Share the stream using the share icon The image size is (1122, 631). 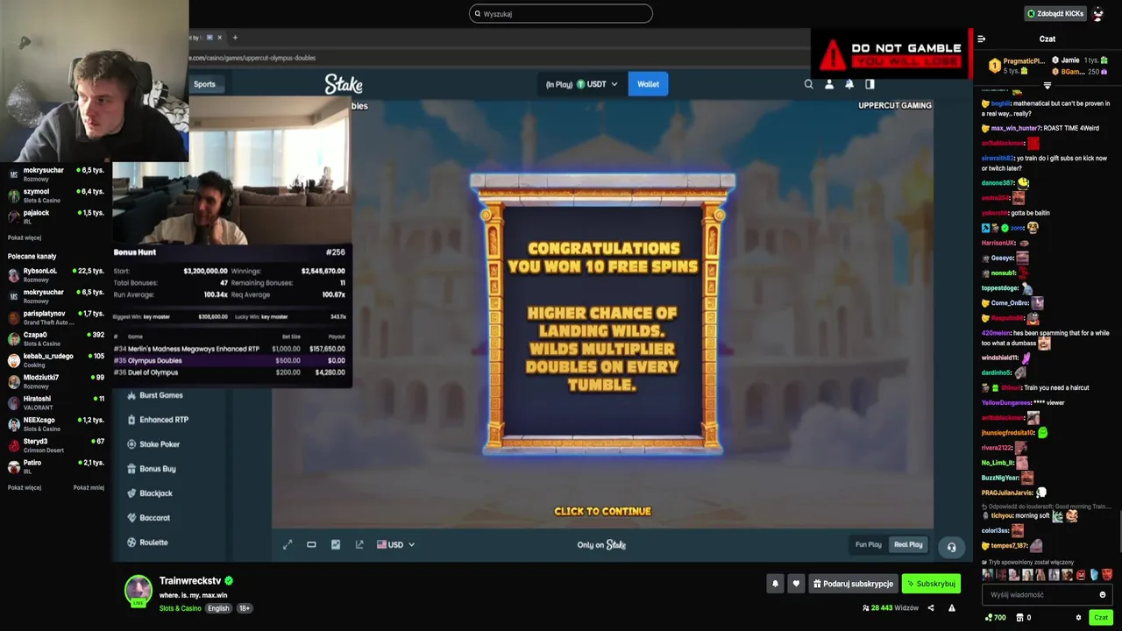(x=931, y=607)
